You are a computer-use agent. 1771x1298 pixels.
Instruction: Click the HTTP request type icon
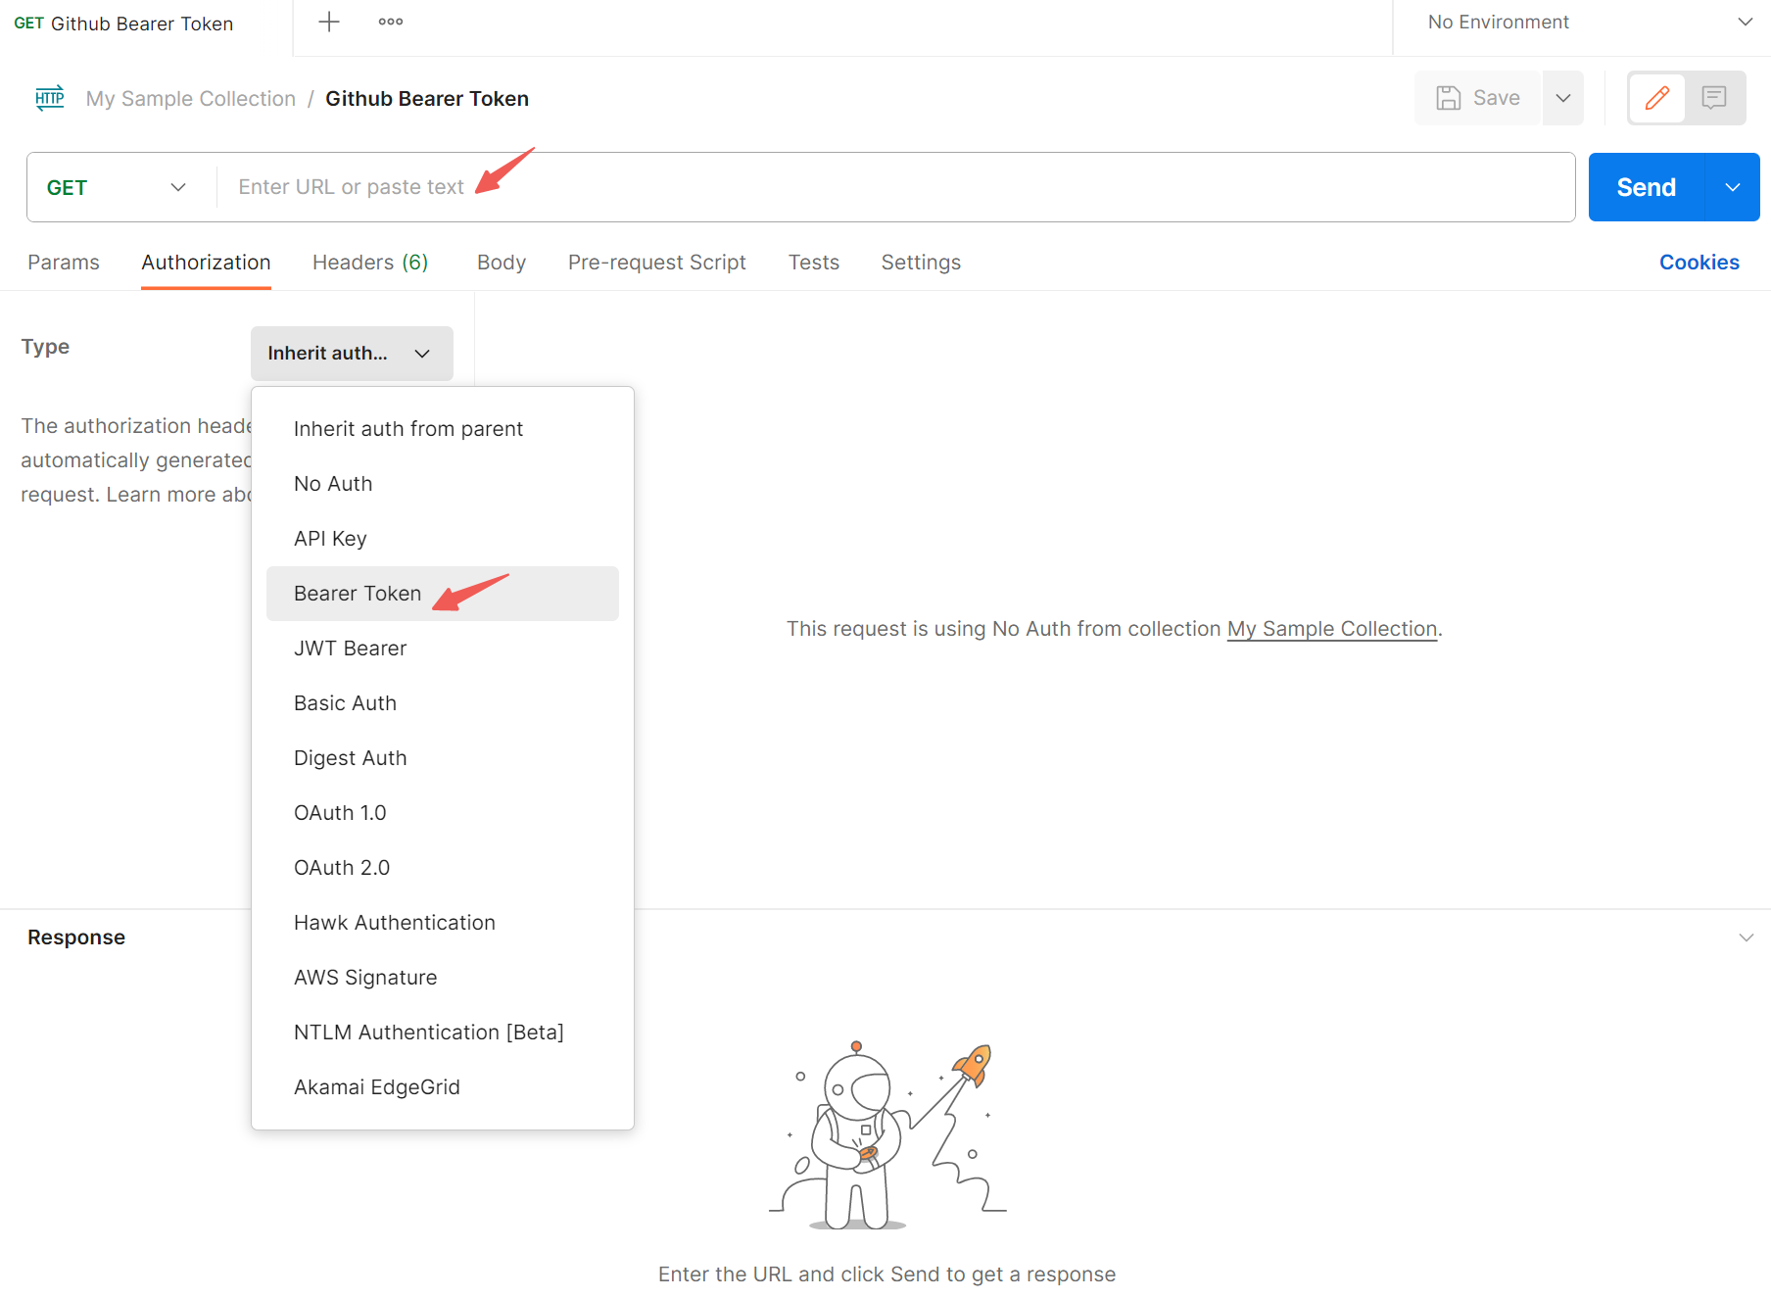49,98
